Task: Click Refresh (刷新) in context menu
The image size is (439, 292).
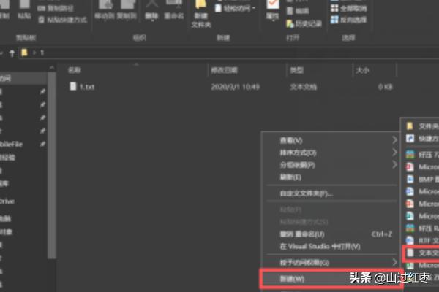Action: pyautogui.click(x=290, y=177)
